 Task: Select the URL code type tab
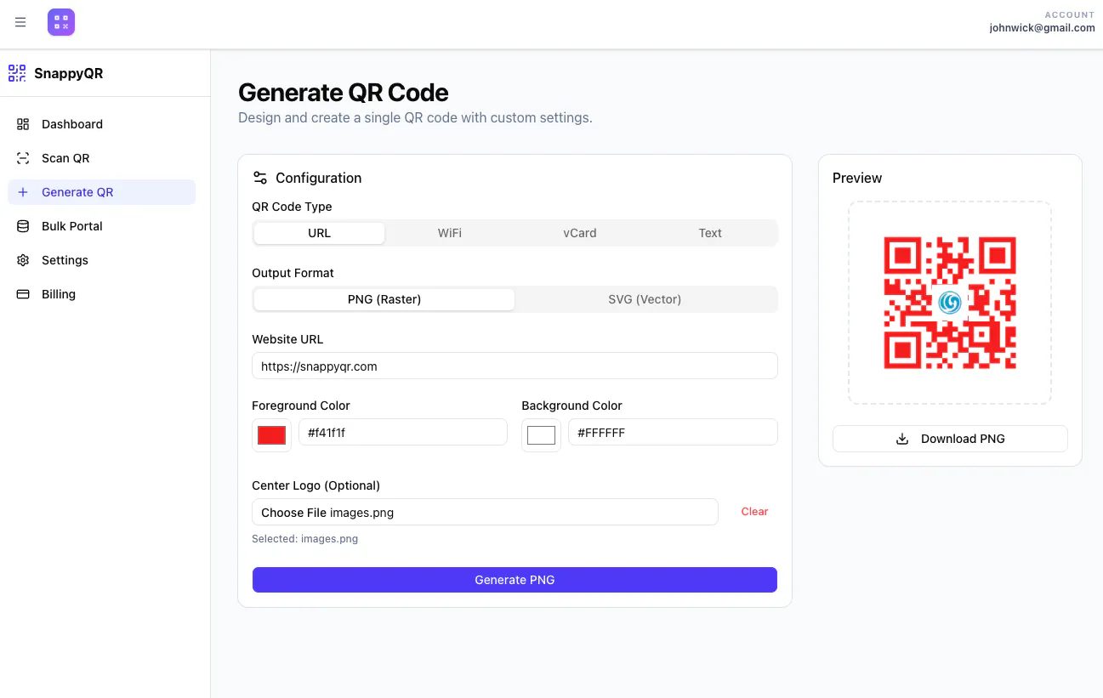pyautogui.click(x=320, y=233)
